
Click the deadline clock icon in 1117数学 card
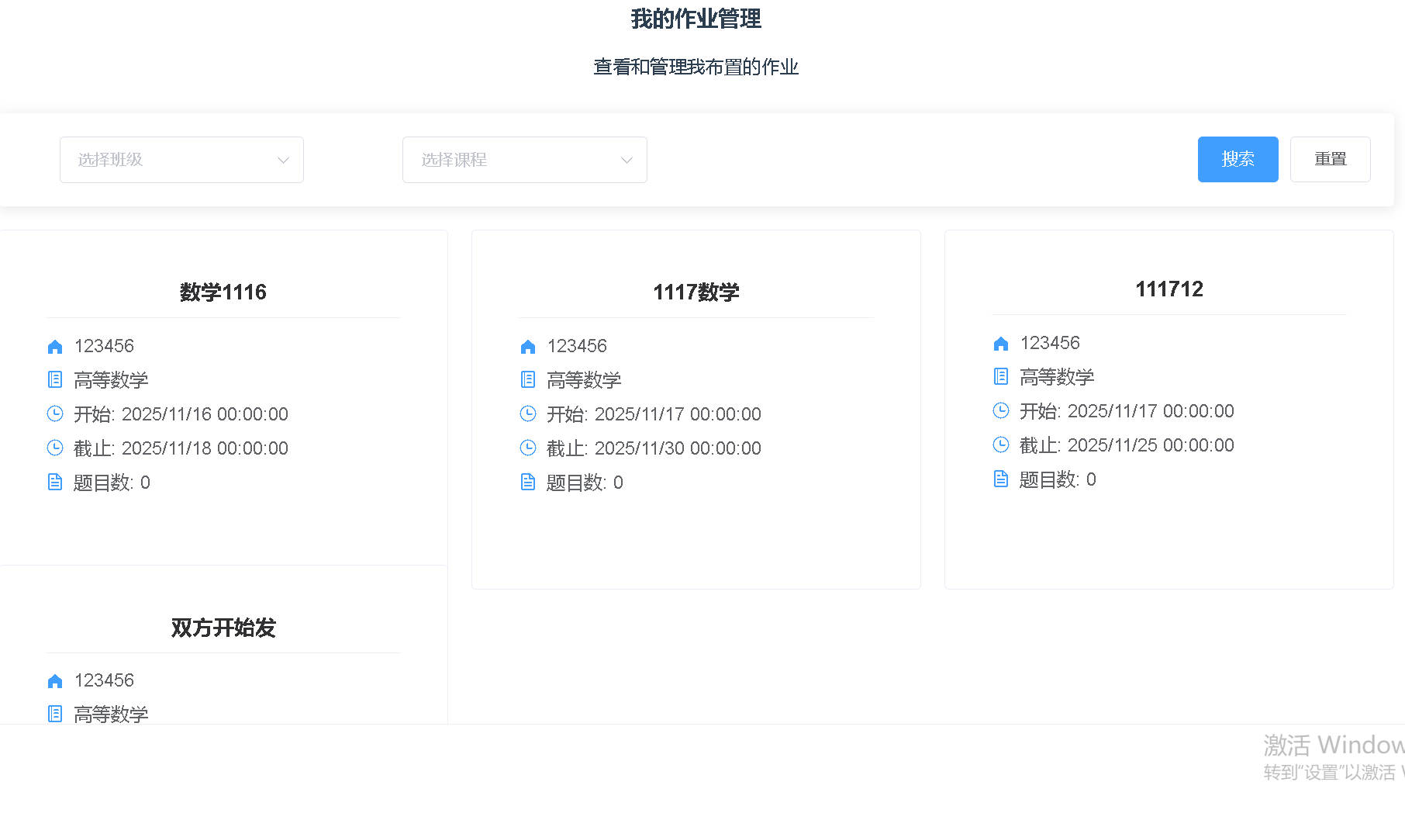528,448
